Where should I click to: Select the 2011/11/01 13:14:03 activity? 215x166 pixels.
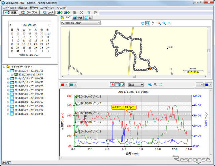(31, 74)
